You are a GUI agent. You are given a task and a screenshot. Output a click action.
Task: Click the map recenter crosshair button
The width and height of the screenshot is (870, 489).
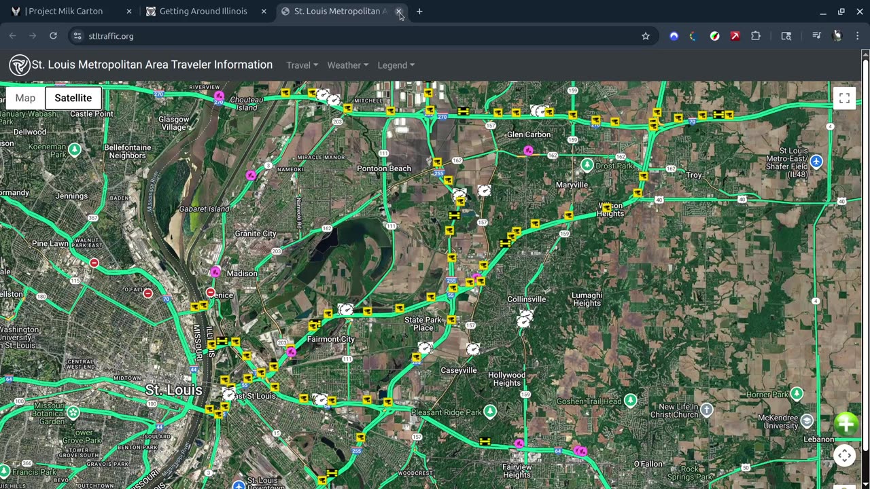point(844,456)
